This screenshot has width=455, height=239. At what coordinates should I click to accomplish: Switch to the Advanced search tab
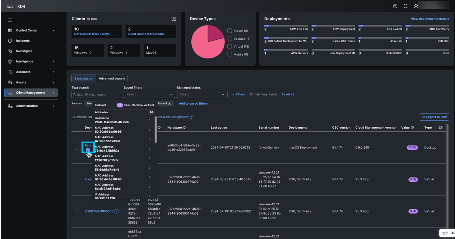(x=112, y=78)
